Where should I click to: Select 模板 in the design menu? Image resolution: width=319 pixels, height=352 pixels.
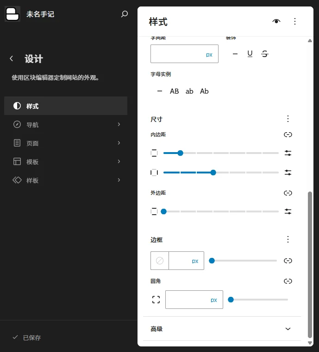click(66, 162)
